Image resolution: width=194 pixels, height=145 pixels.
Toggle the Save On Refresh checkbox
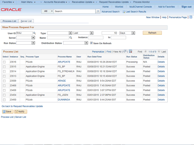[92, 43]
